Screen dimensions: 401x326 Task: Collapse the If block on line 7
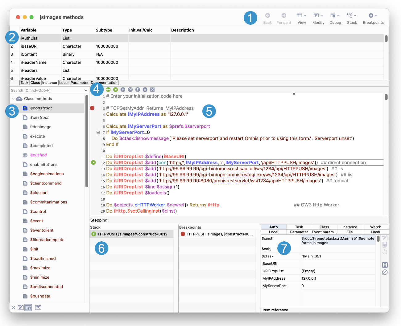[x=98, y=132]
